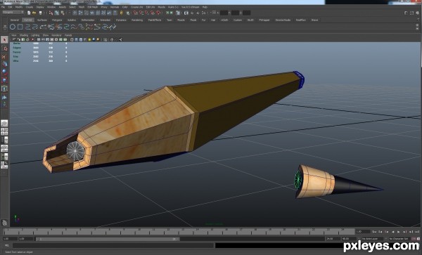Screen dimensions: 422x255
Task: Pick the Scale tool in toolbox
Action: tap(4, 80)
